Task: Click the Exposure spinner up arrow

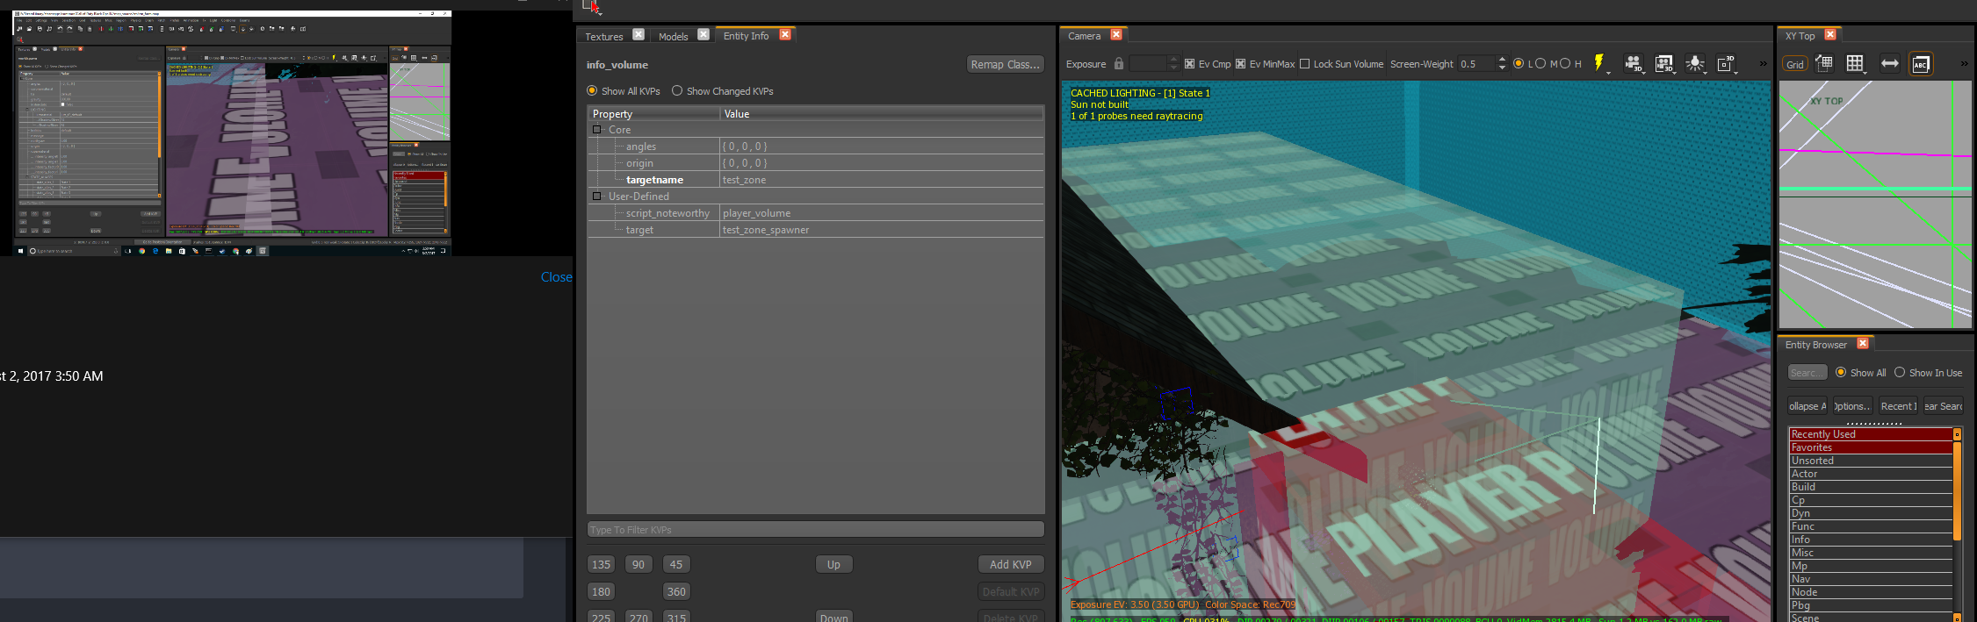Action: pos(1173,60)
